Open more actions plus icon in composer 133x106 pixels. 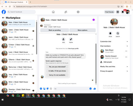41,89
